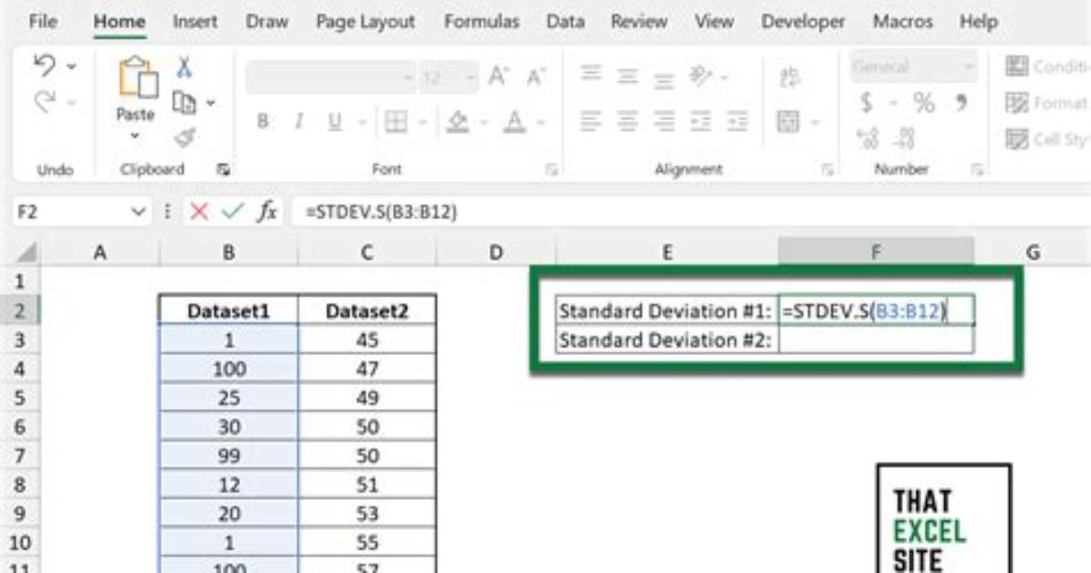Click the Wrap Text icon
The image size is (1091, 573).
(789, 77)
